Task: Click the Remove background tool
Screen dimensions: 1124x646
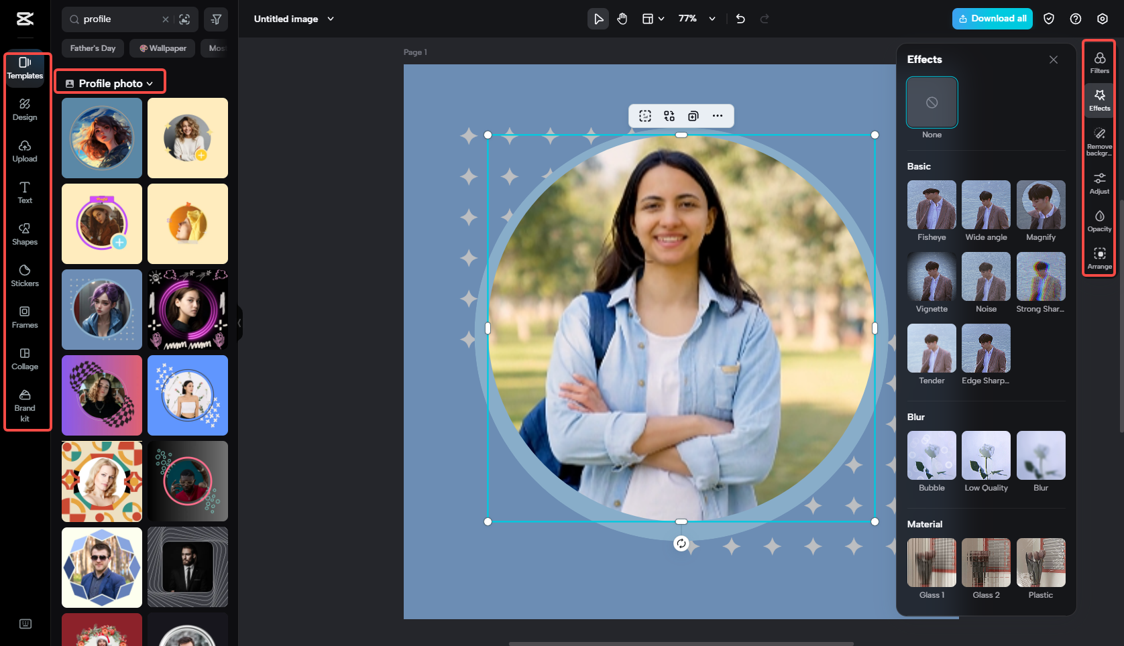Action: (x=1100, y=141)
